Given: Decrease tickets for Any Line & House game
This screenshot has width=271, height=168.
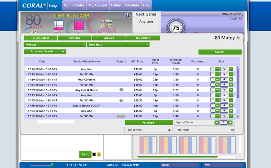Looking at the screenshot, I should point(218,90).
